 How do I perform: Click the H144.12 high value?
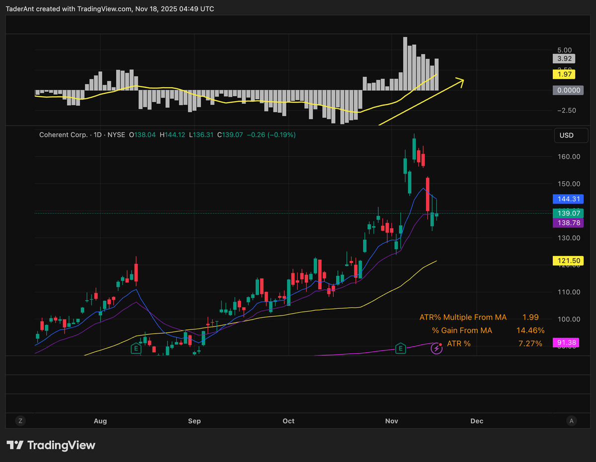172,134
